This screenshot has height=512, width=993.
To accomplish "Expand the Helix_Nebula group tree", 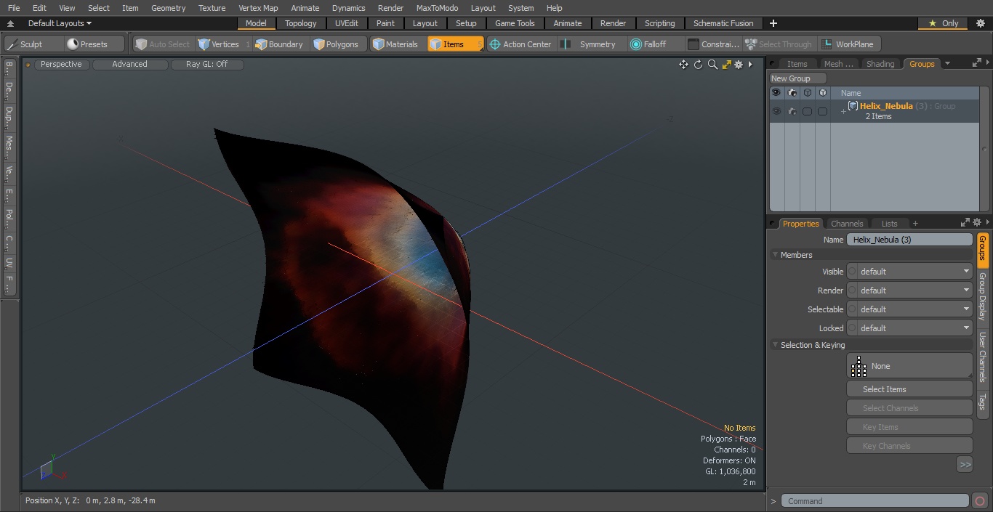I will coord(843,112).
